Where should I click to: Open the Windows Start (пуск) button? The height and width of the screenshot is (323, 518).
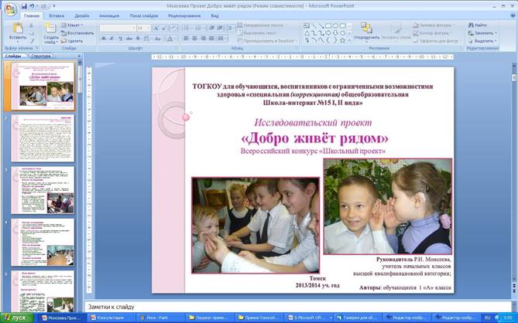(17, 318)
